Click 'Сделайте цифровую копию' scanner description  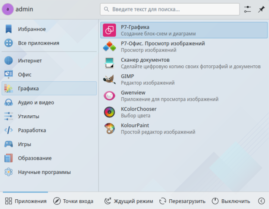(191, 66)
